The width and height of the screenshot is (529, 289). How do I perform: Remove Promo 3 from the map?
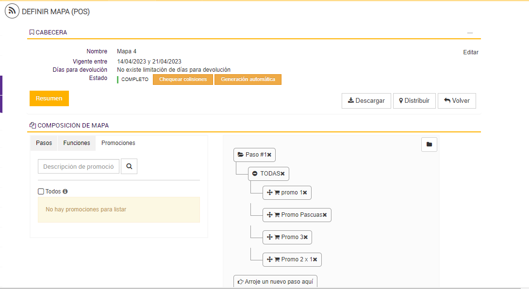click(306, 237)
